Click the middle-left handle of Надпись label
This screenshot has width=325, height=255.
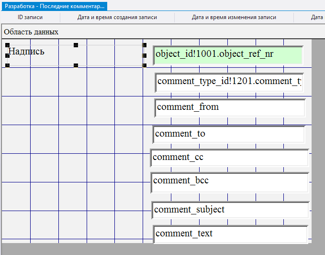tap(7, 55)
